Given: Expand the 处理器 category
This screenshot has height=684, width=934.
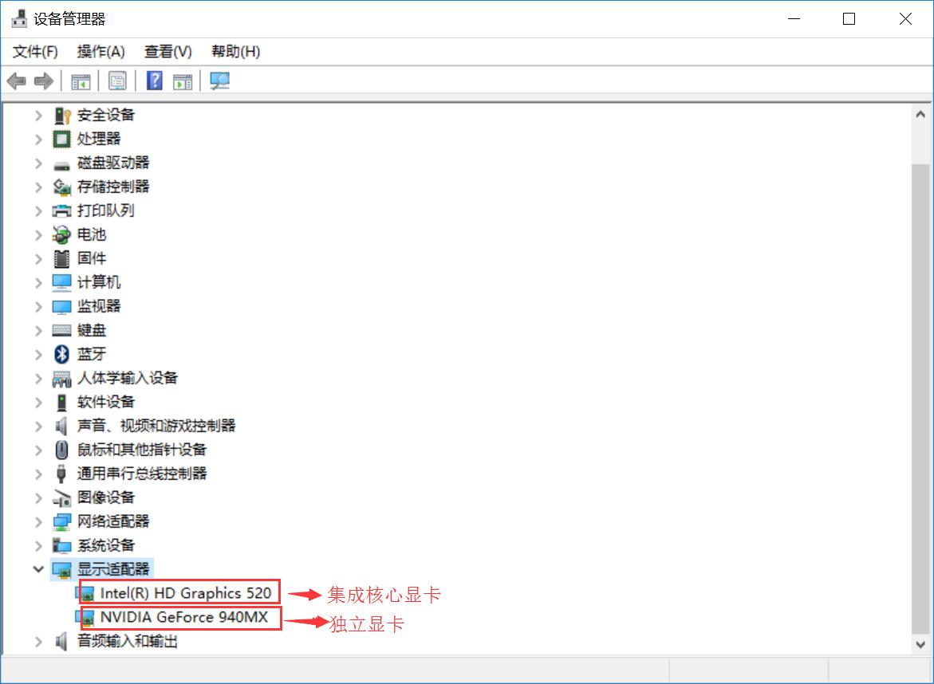Looking at the screenshot, I should coord(38,139).
